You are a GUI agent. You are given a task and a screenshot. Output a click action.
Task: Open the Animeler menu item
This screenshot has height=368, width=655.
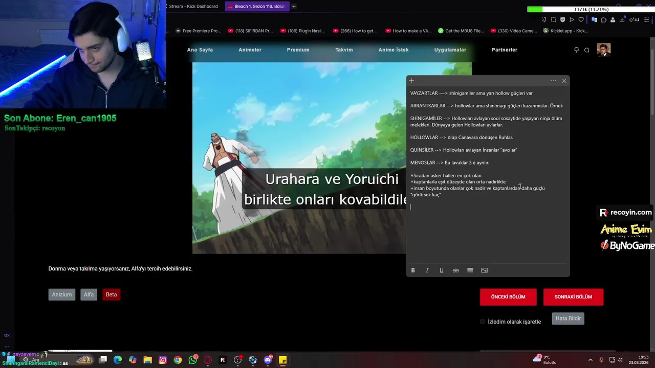point(250,50)
